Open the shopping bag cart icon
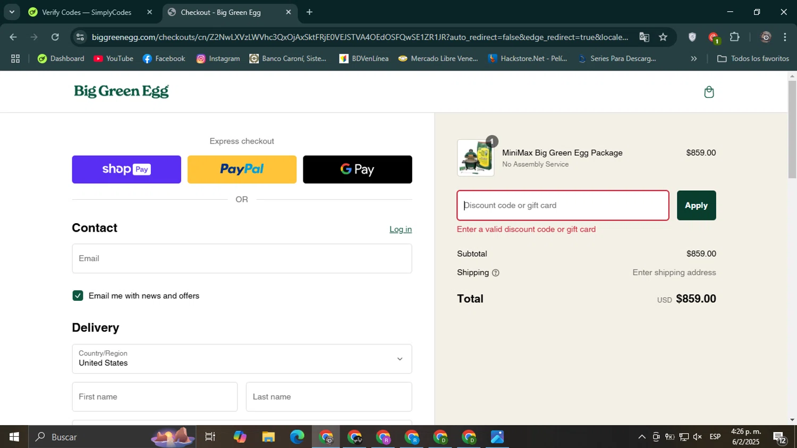The image size is (797, 448). (x=709, y=92)
